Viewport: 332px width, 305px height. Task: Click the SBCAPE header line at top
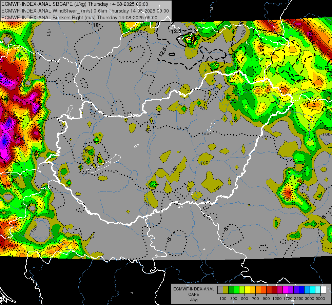click(x=75, y=4)
